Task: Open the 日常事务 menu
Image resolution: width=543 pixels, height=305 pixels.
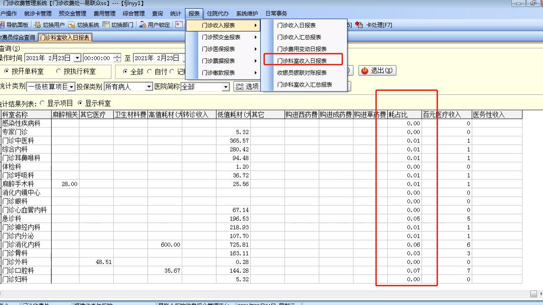Action: pyautogui.click(x=276, y=14)
